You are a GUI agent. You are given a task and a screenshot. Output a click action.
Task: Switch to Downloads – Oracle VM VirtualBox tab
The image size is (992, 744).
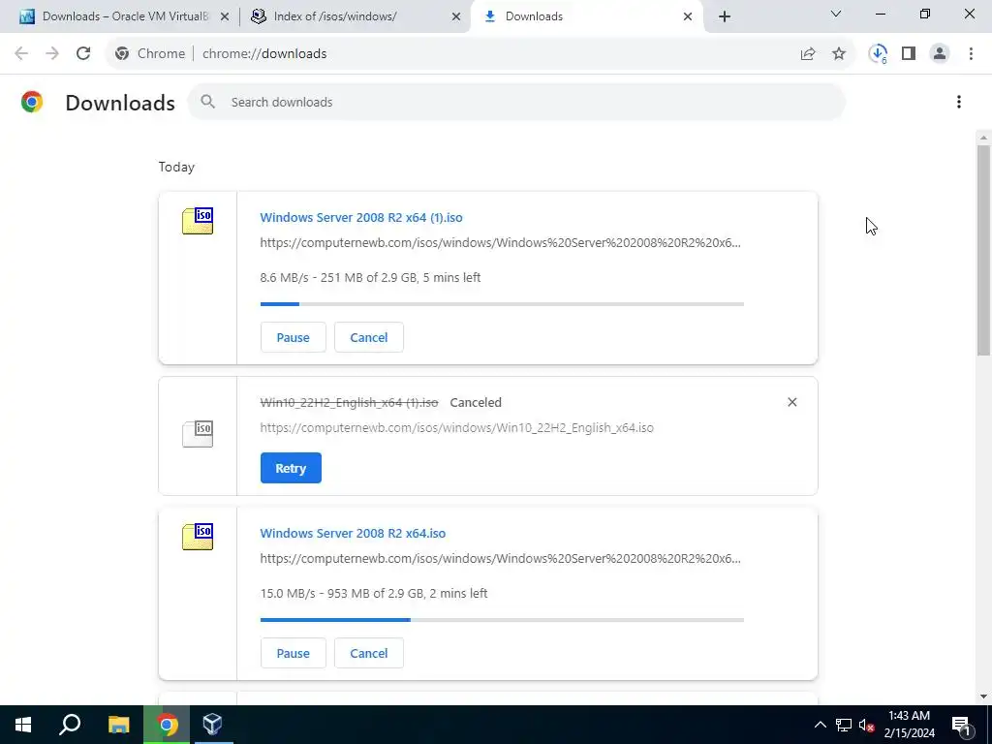click(124, 16)
